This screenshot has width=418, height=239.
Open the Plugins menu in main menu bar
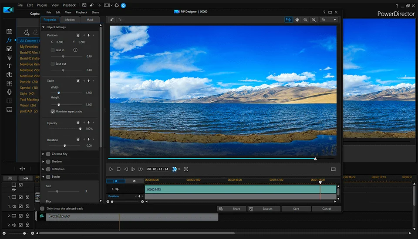click(x=42, y=5)
